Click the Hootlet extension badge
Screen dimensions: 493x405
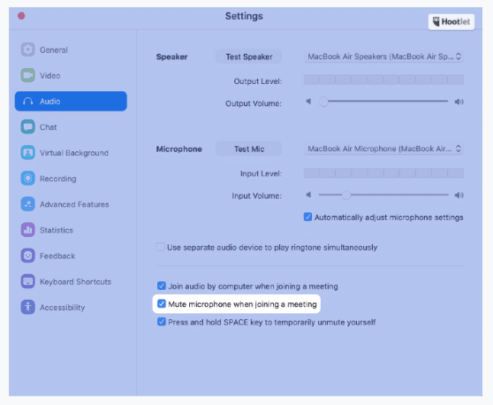(x=451, y=22)
